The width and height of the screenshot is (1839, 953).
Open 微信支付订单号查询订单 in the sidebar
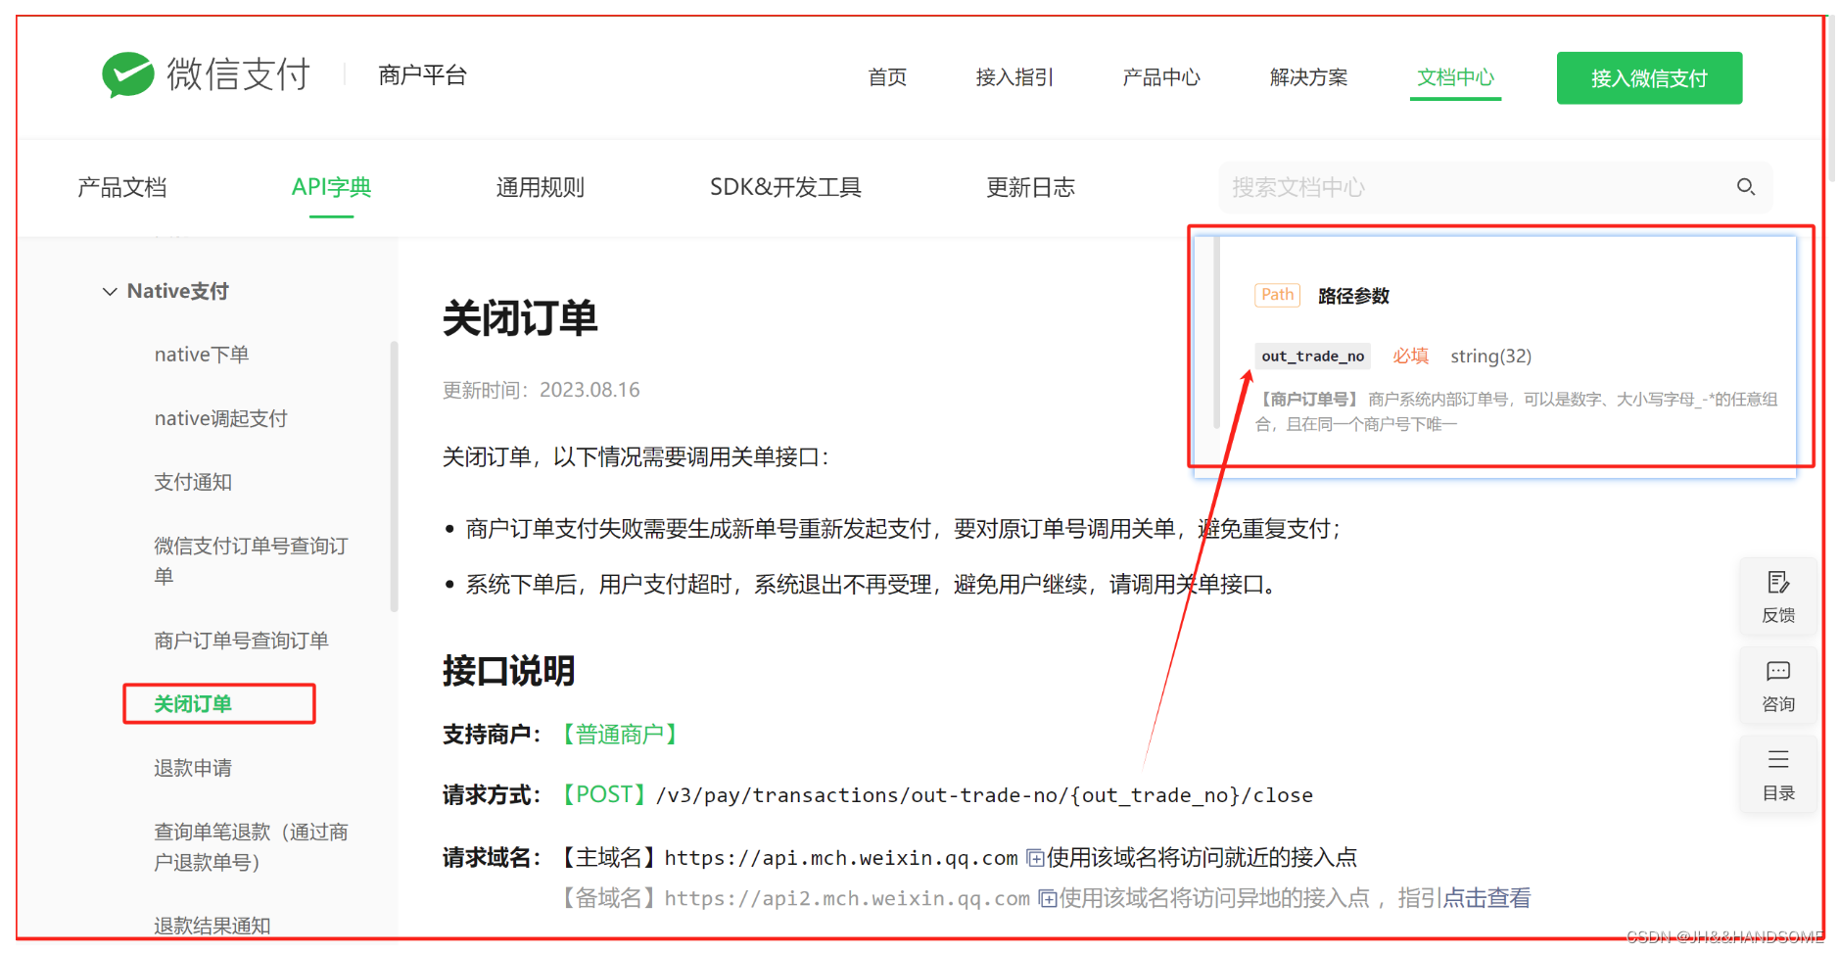click(251, 560)
